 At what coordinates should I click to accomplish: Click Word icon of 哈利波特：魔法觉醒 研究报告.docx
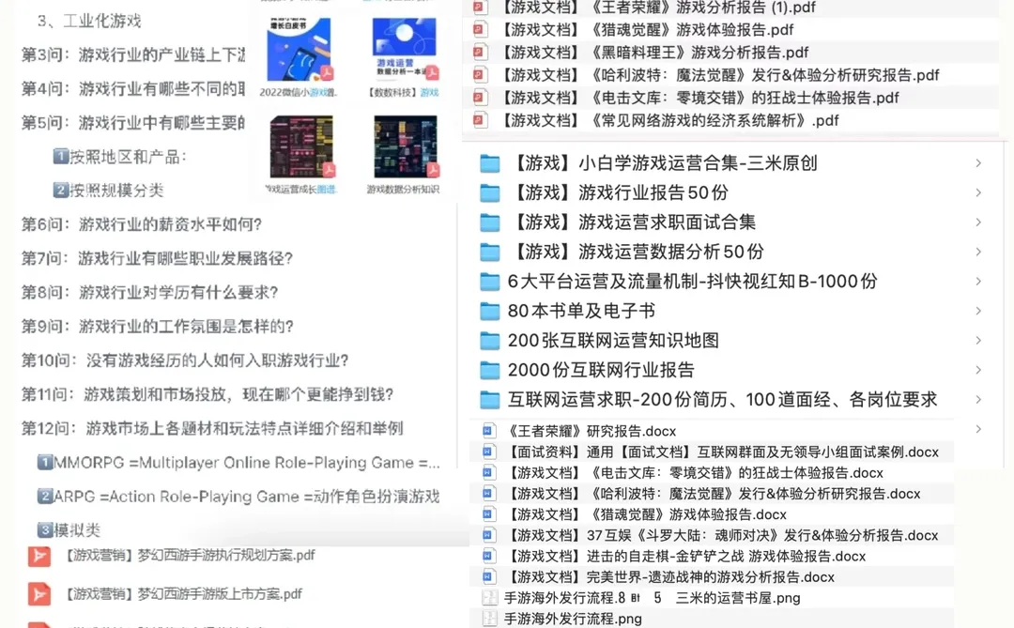click(x=489, y=494)
